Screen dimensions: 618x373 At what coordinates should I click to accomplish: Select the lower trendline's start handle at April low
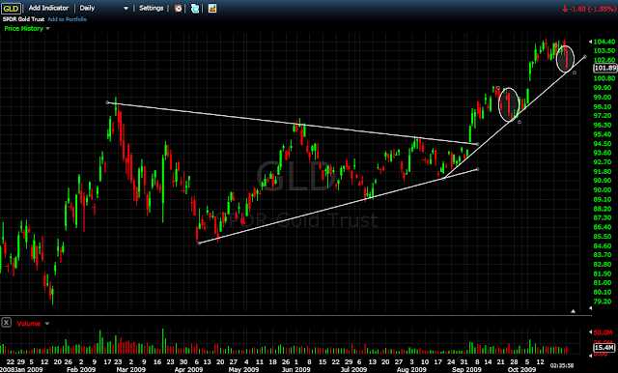[199, 243]
